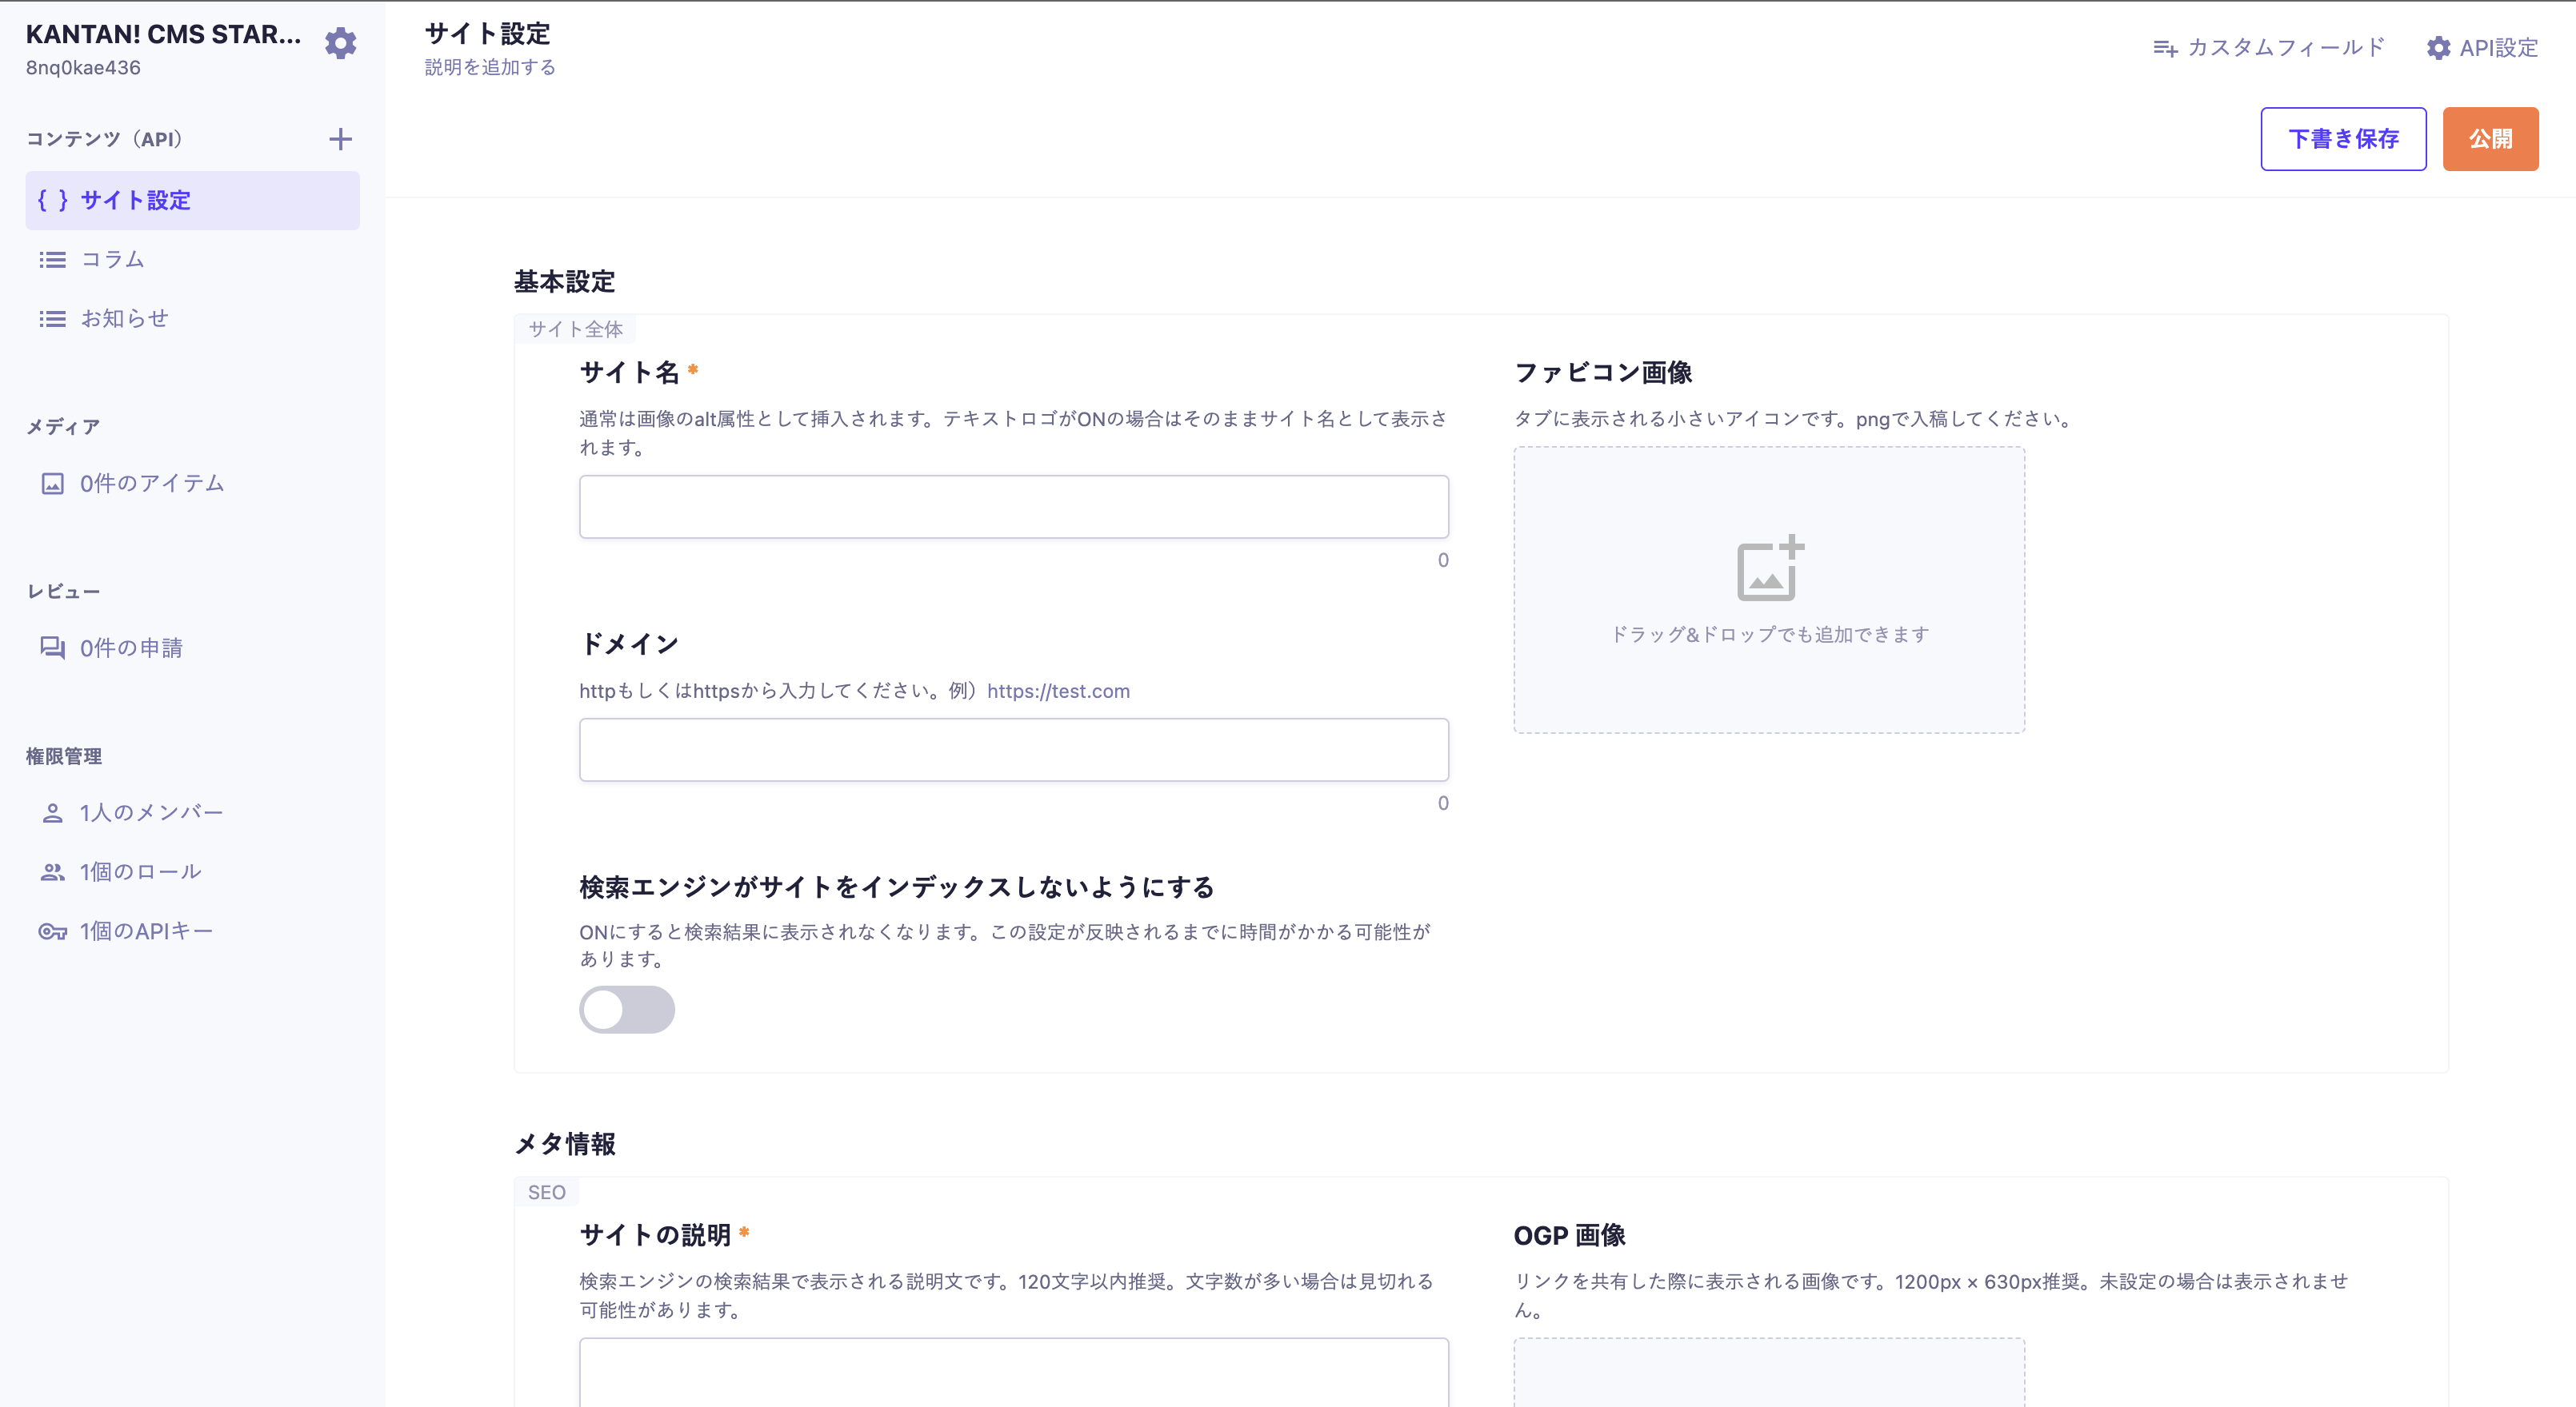Click the カスタムフィールド icon
2576x1407 pixels.
2165,48
